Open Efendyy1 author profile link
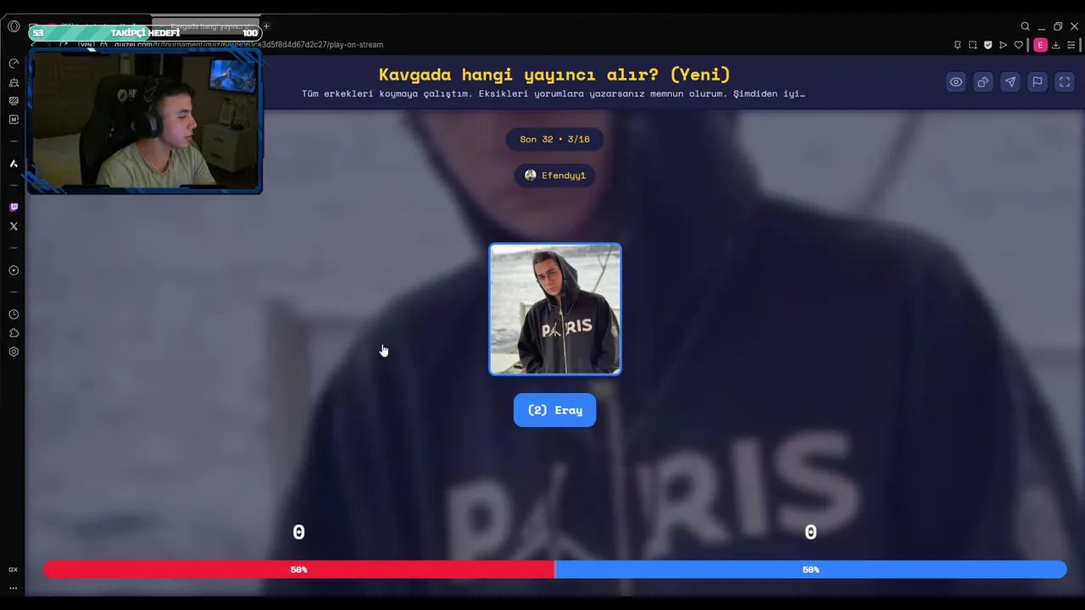Image resolution: width=1085 pixels, height=610 pixels. (x=555, y=175)
